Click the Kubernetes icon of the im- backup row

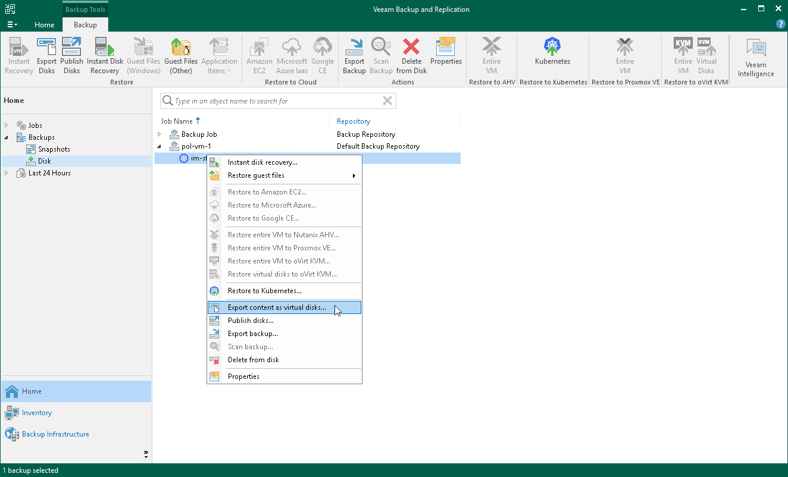pos(184,158)
